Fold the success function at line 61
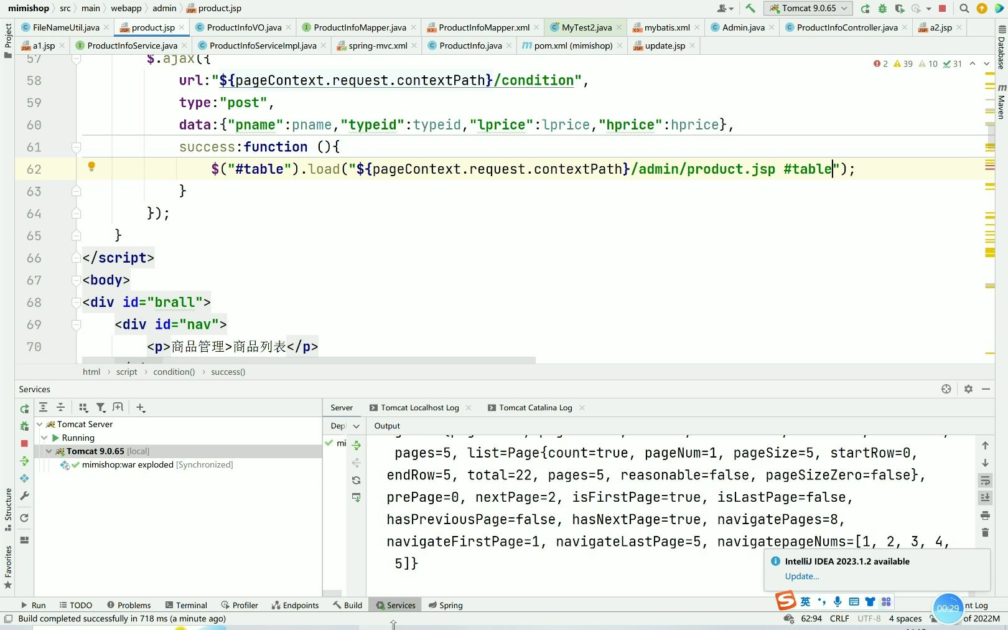The height and width of the screenshot is (630, 1008). click(76, 147)
